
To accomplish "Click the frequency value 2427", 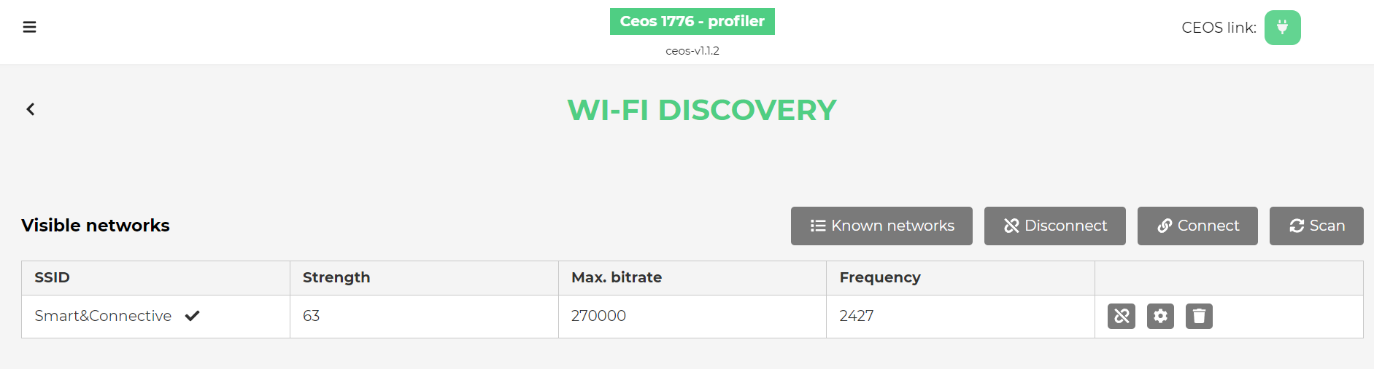I will pyautogui.click(x=857, y=316).
